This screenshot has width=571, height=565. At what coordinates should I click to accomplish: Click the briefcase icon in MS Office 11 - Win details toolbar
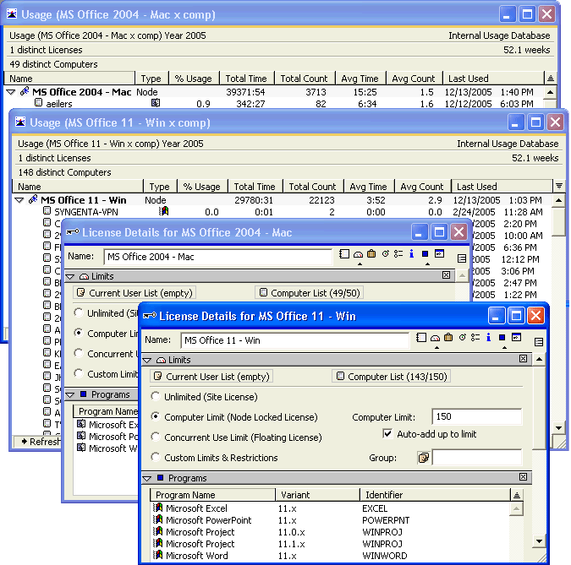[x=448, y=338]
